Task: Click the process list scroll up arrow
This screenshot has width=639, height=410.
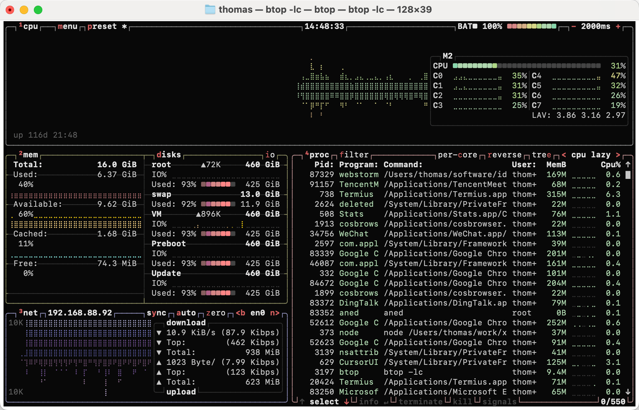Action: pos(628,164)
